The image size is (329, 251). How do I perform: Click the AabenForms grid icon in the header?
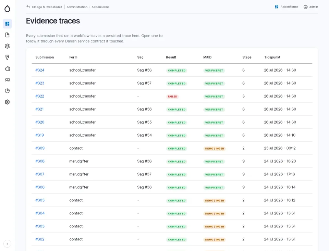click(x=277, y=7)
